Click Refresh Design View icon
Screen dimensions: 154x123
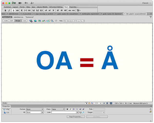coord(56,21)
